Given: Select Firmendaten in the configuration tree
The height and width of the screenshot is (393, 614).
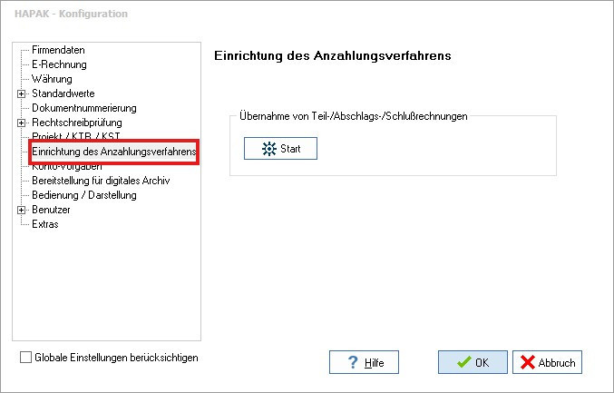Looking at the screenshot, I should [58, 50].
